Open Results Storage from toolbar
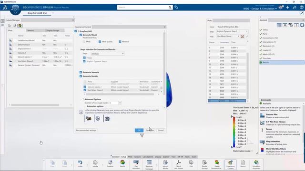Viewport: 305px width, 171px height. (x=204, y=164)
